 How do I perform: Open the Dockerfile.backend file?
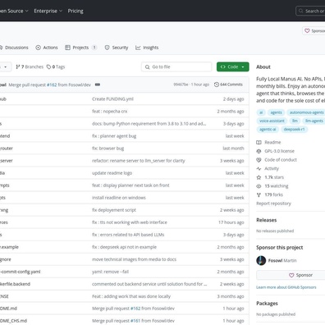coord(15,284)
